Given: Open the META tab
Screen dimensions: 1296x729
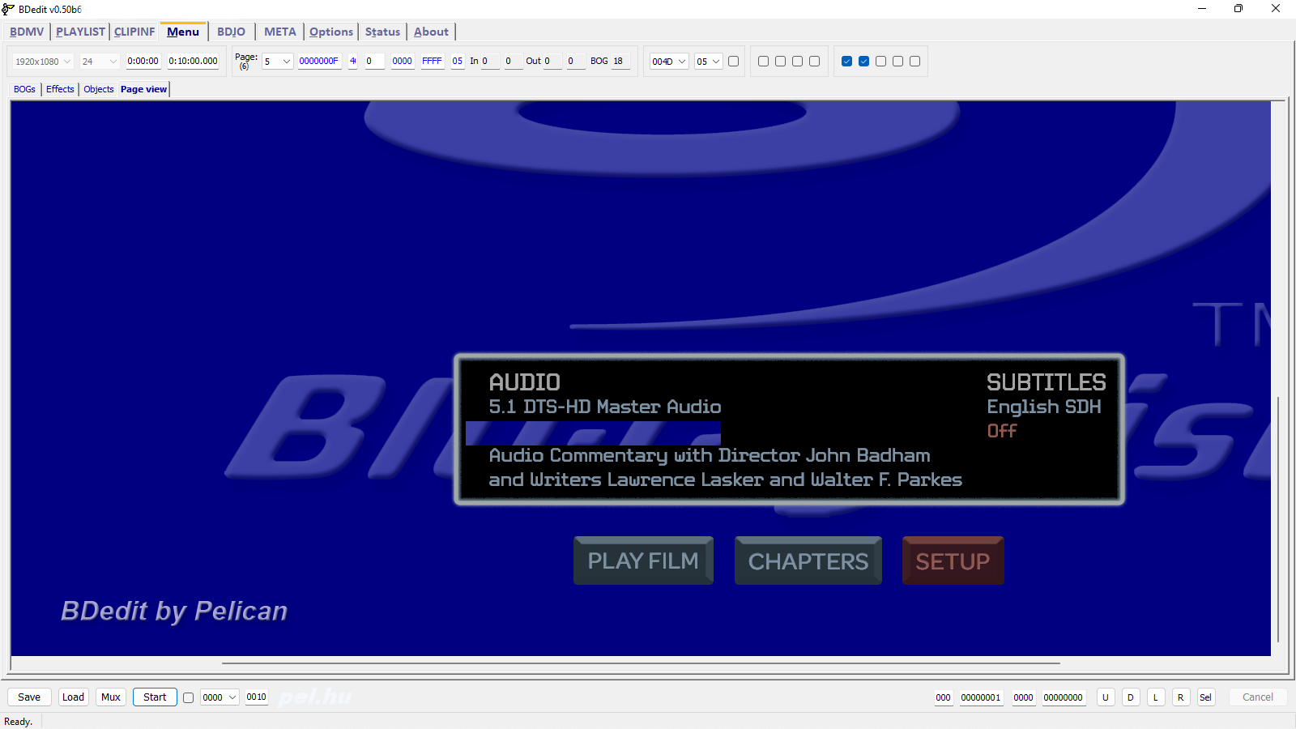Looking at the screenshot, I should click(x=280, y=32).
